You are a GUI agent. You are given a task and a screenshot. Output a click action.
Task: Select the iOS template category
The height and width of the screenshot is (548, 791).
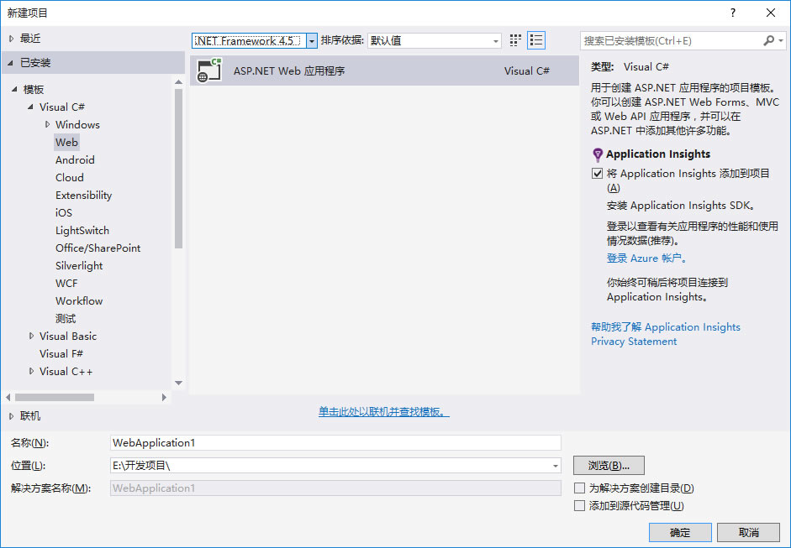[x=64, y=212]
